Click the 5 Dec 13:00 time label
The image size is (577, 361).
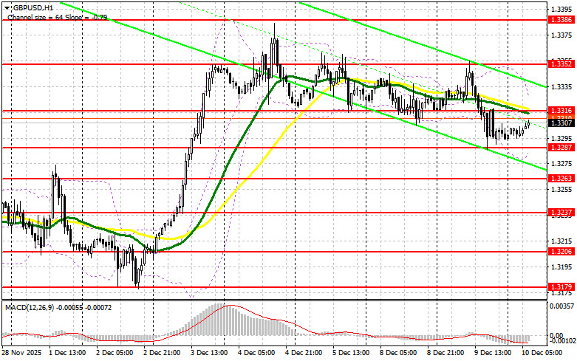click(x=352, y=353)
